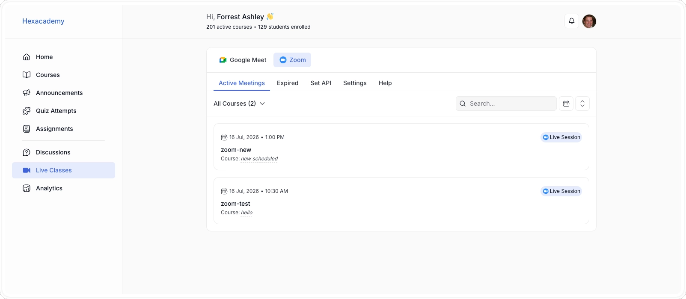Click the '201 active courses' text
The image size is (686, 299).
coord(229,27)
